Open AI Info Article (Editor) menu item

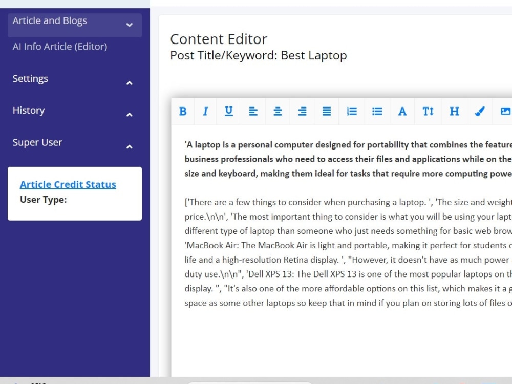60,47
